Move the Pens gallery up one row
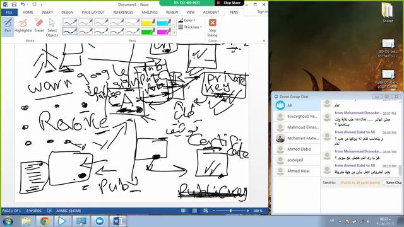The width and height of the screenshot is (404, 227). [174, 21]
